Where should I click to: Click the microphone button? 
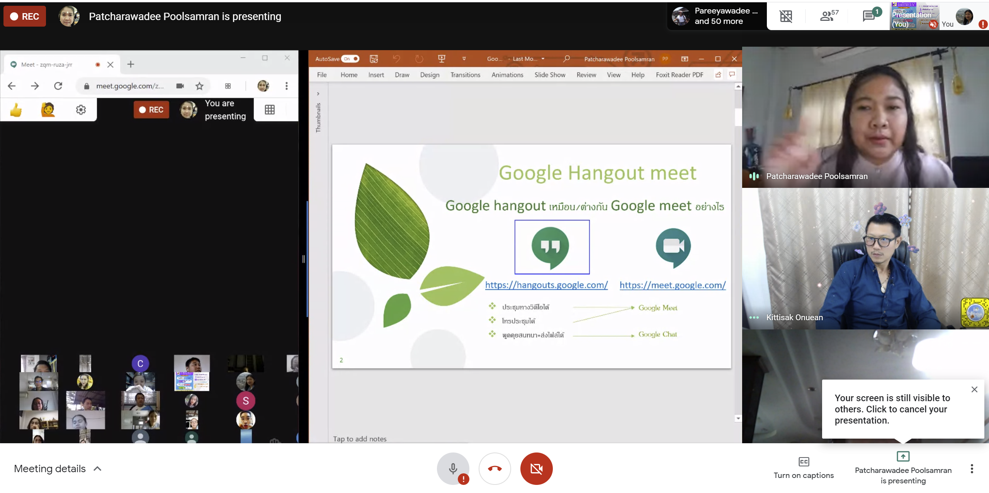point(453,468)
